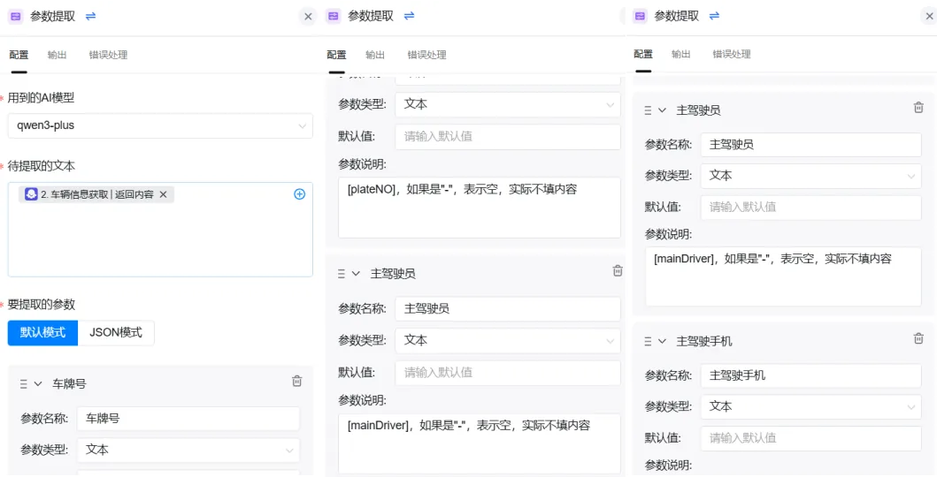Click the [plateNO] 参数说明 text box
Screen dimensions: 937x477
tap(480, 208)
